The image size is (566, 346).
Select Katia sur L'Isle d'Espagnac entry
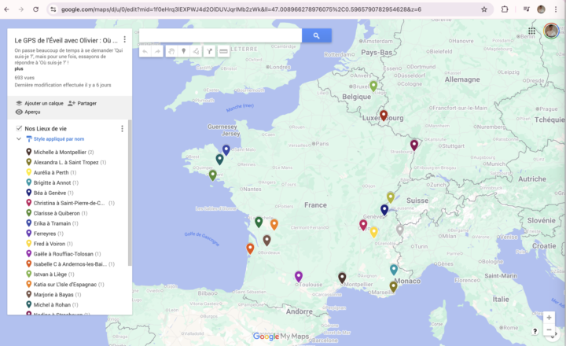click(65, 284)
